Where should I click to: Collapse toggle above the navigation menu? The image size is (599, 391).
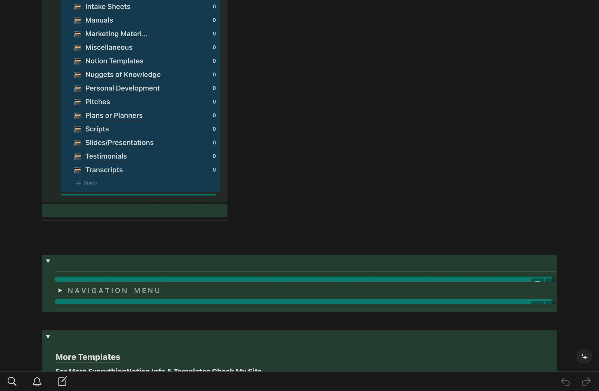[48, 261]
